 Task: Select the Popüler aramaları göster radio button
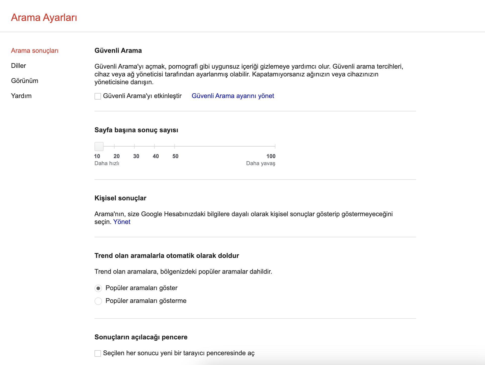pyautogui.click(x=98, y=288)
